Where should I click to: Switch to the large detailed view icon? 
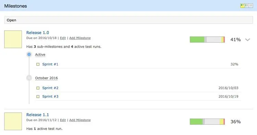click(x=242, y=5)
